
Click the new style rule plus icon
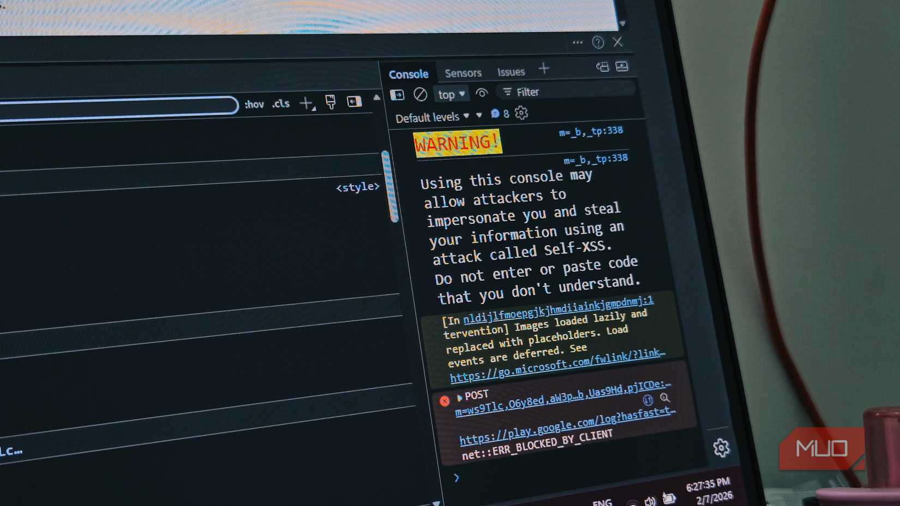click(x=307, y=103)
